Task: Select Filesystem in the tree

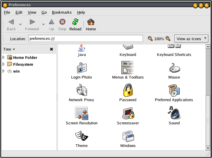Action: pos(23,64)
